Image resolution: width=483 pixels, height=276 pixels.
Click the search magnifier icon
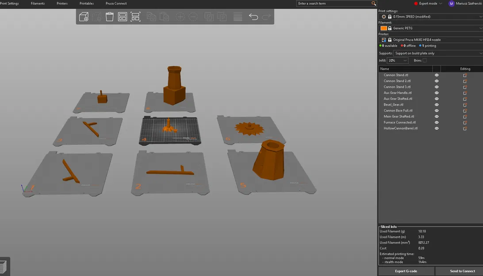click(374, 4)
